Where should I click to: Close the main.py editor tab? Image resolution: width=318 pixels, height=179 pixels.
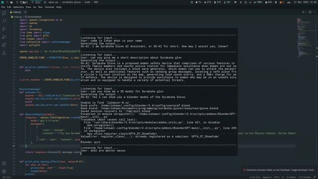coord(25,12)
